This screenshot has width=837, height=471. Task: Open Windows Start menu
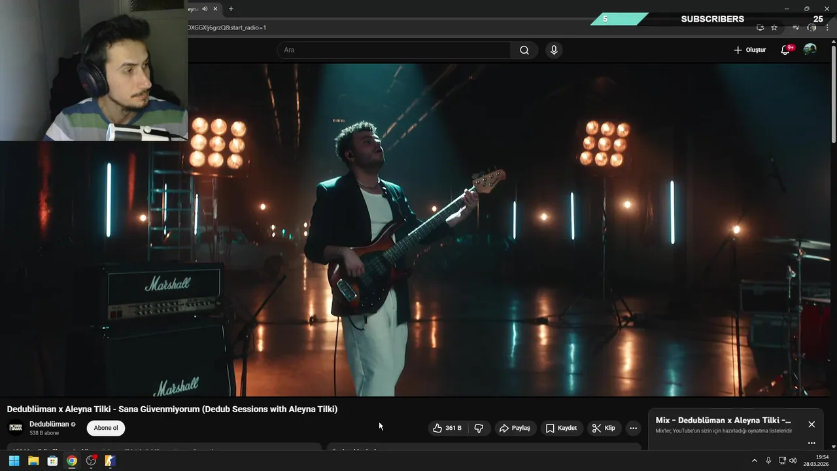coord(14,461)
